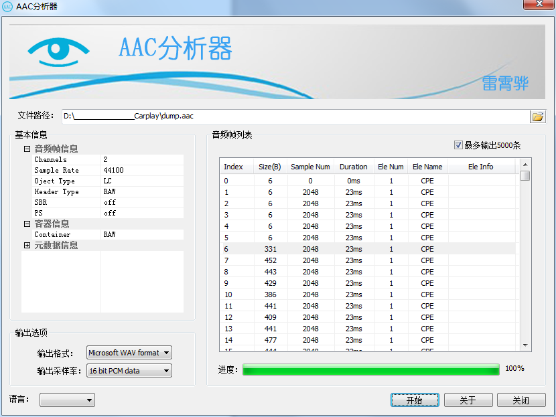Select the Channels row in basic info
The height and width of the screenshot is (417, 556).
pyautogui.click(x=74, y=159)
